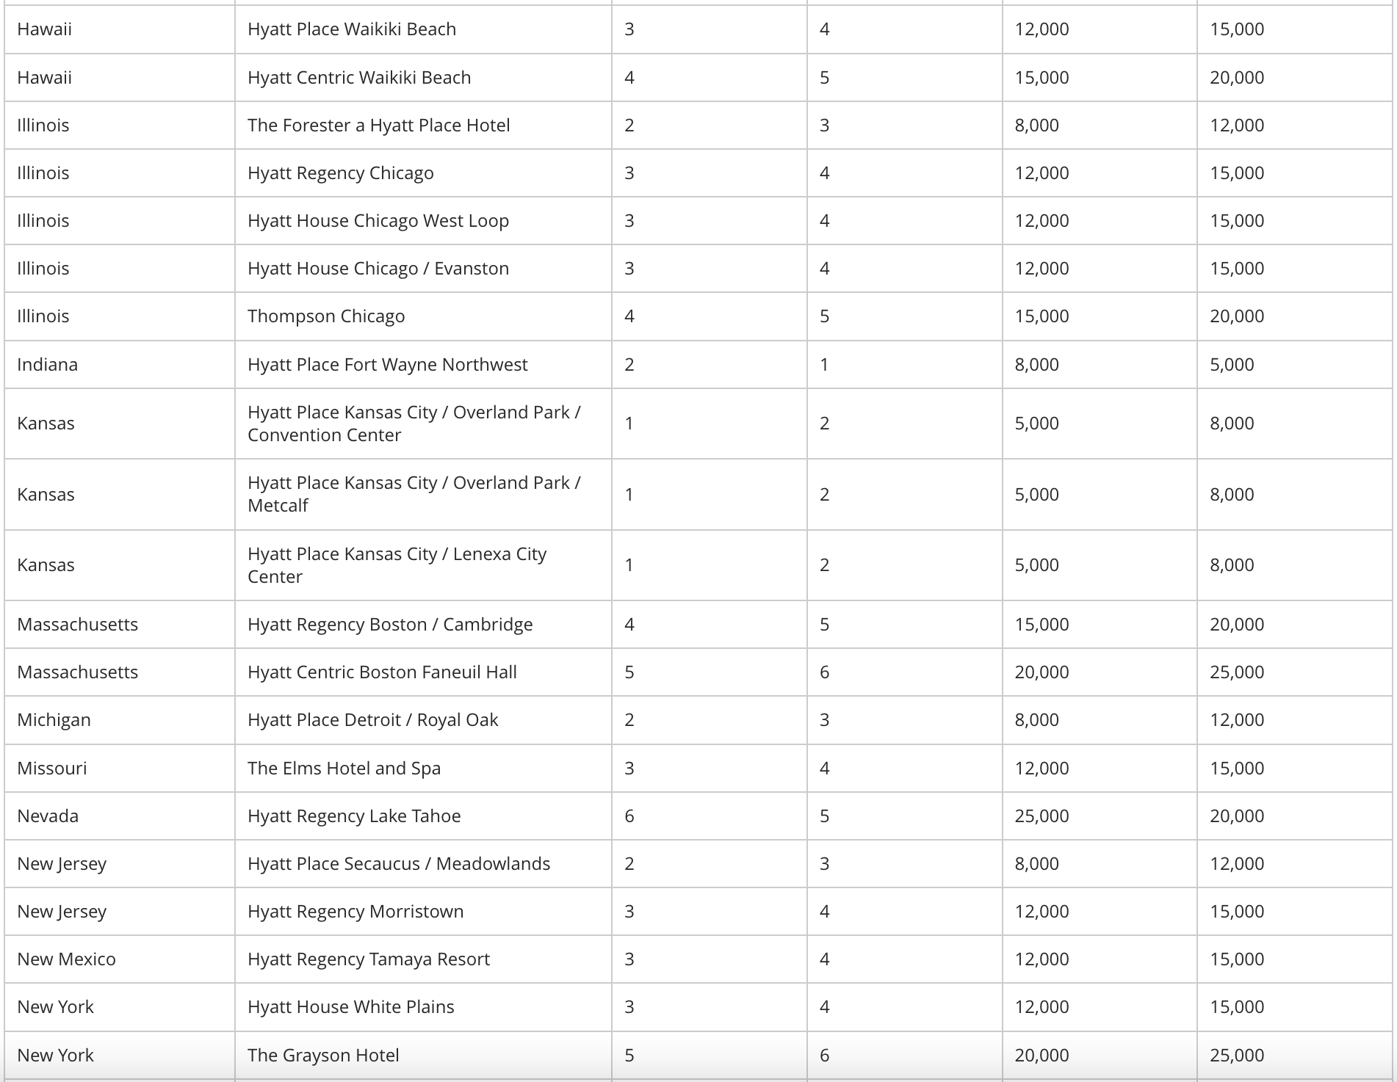
Task: Click Hyatt Centric Boston Faneuil Hall name
Action: (382, 672)
